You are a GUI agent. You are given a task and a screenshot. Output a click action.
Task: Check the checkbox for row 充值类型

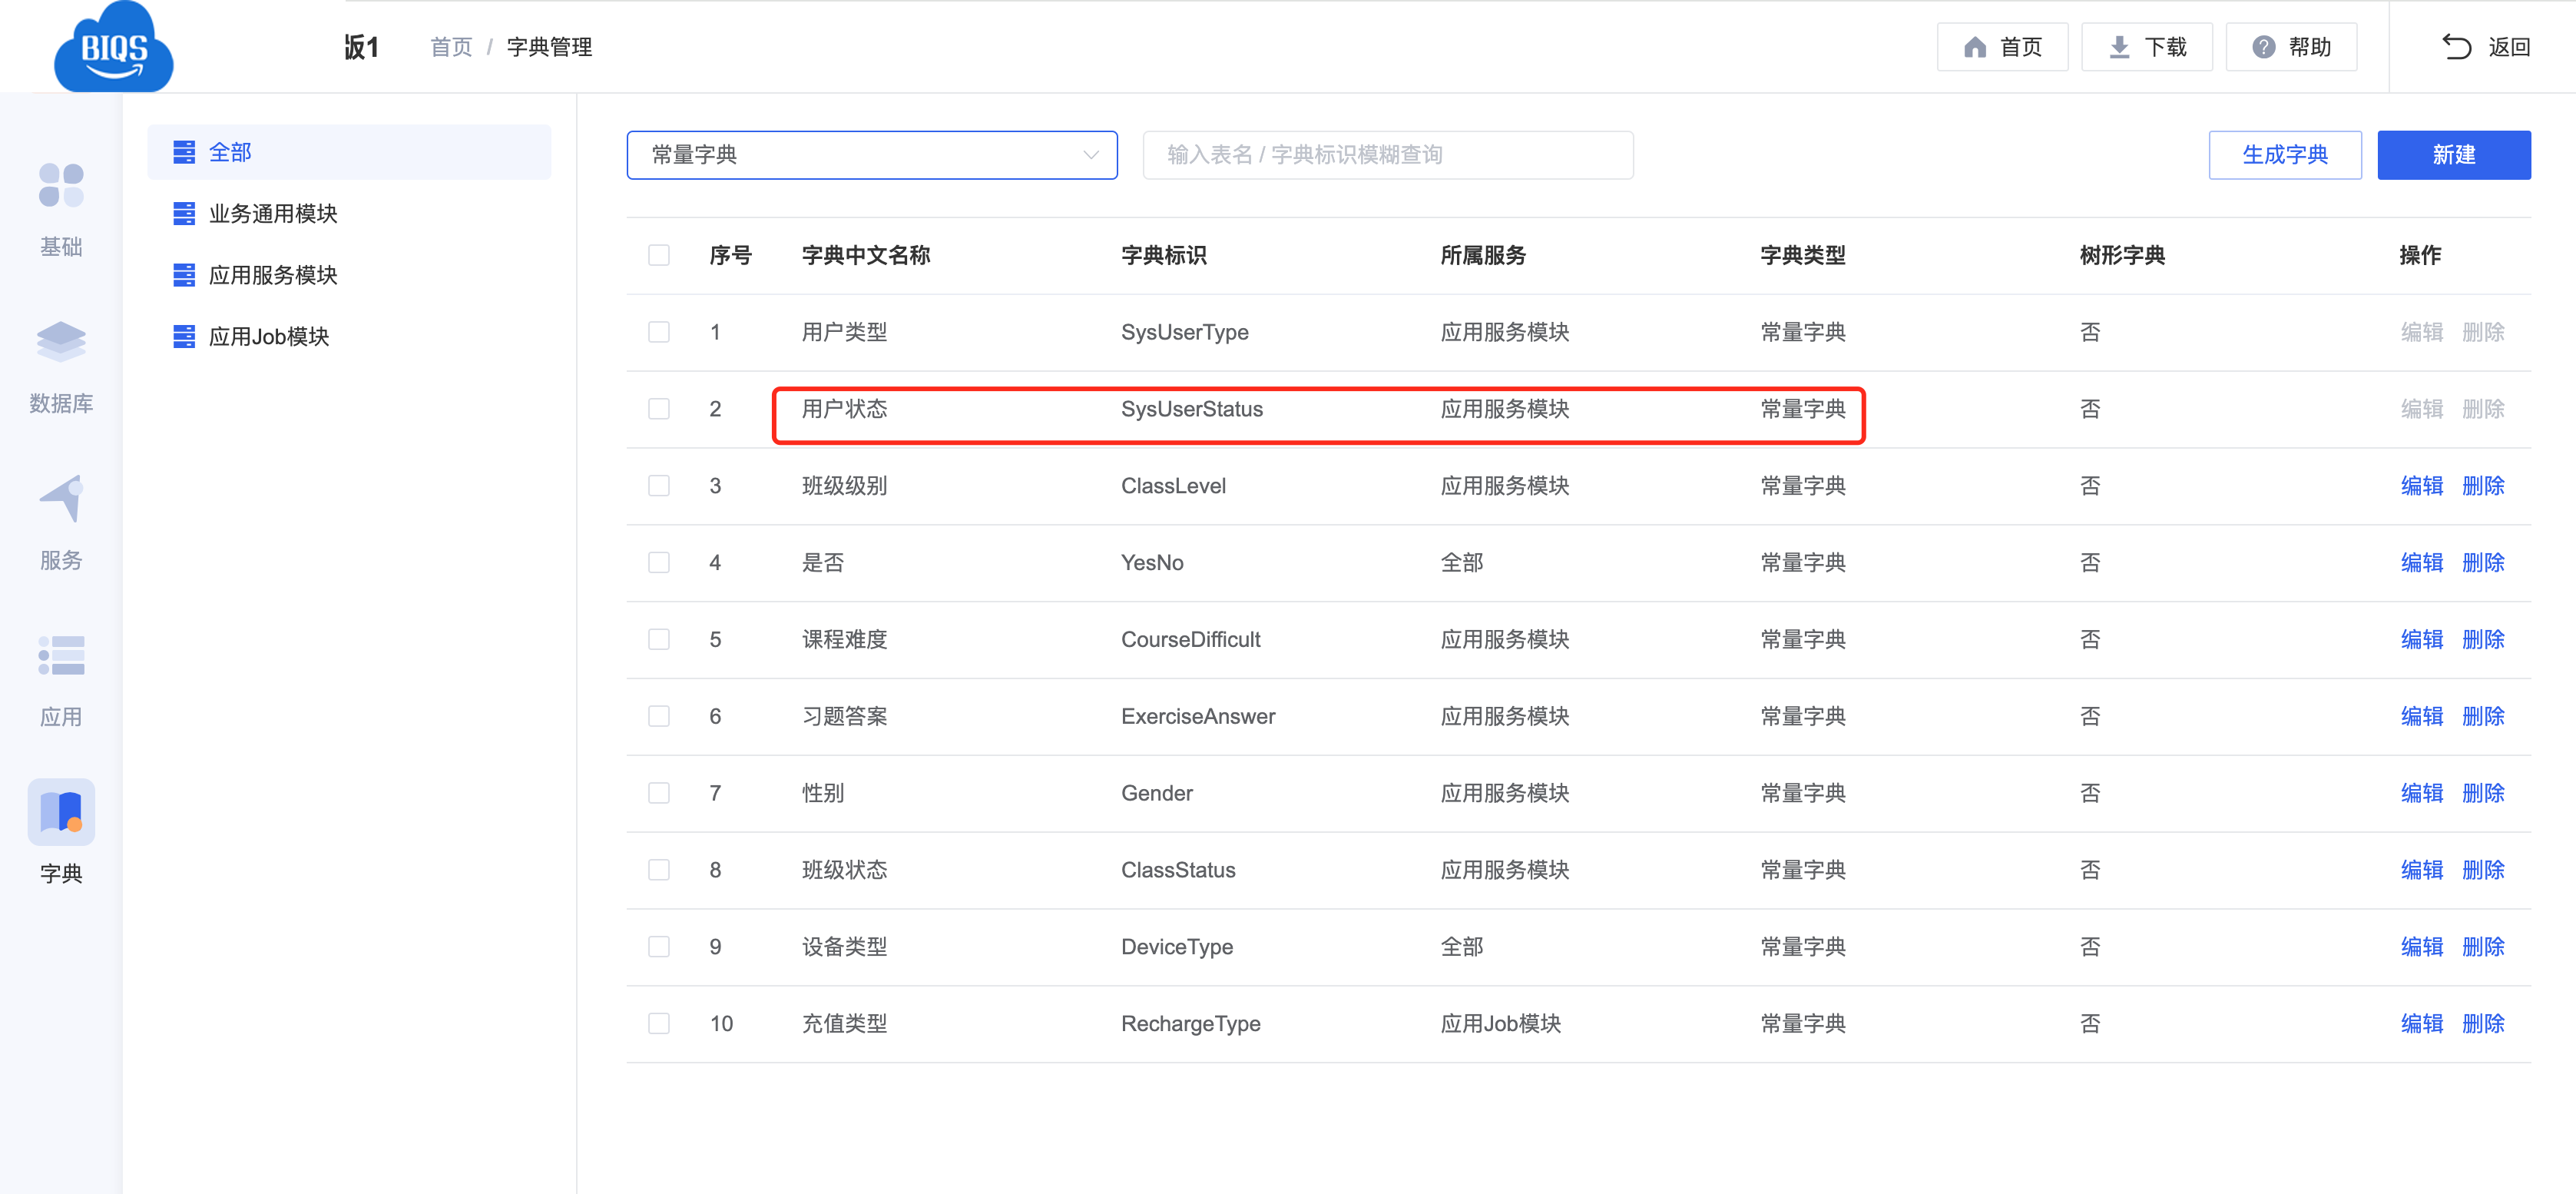point(659,1024)
